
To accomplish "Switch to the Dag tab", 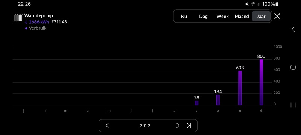I will (203, 16).
